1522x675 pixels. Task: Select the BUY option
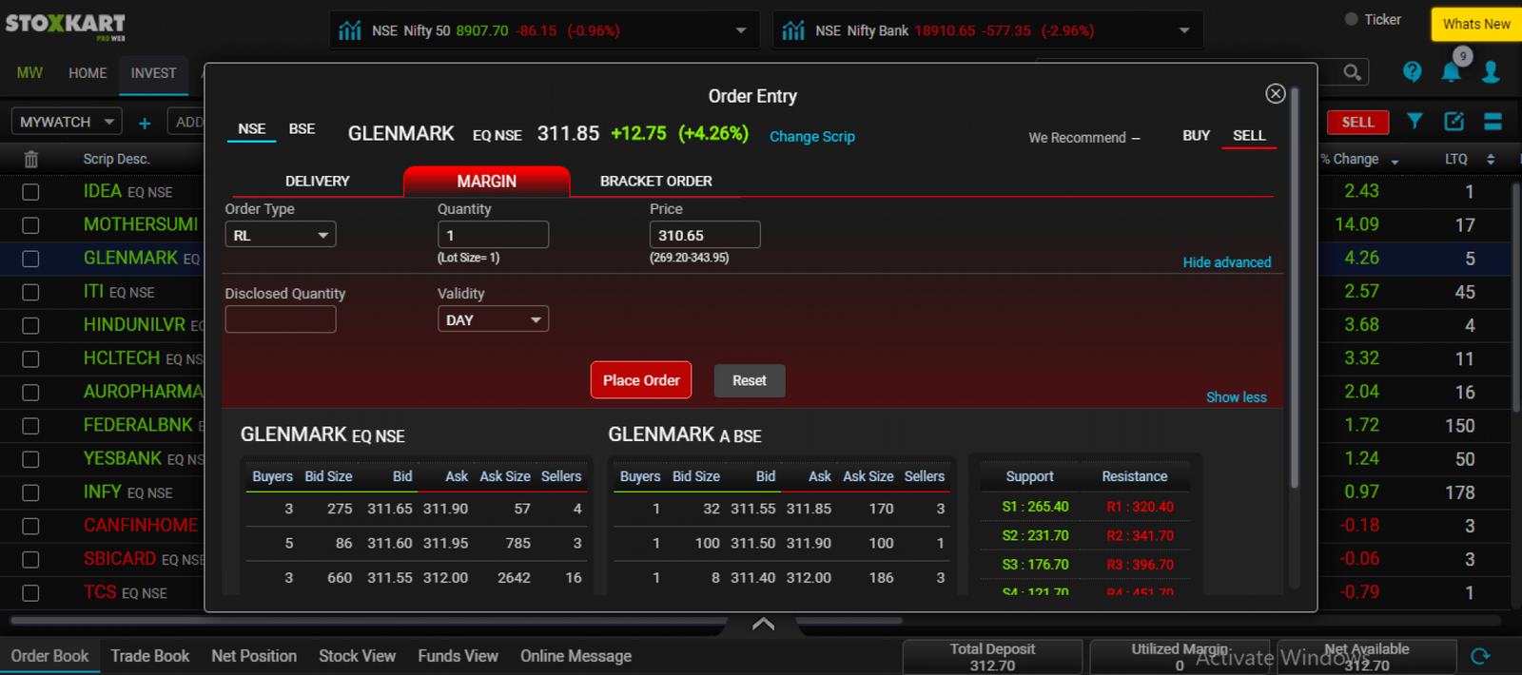pos(1196,136)
